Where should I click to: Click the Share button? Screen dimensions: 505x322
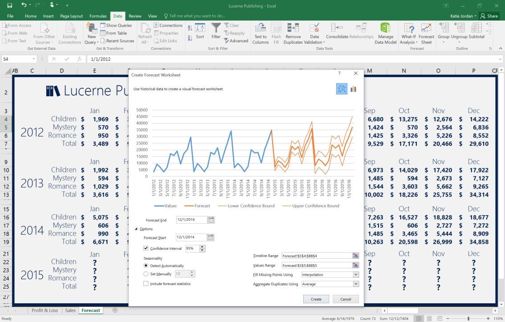489,16
